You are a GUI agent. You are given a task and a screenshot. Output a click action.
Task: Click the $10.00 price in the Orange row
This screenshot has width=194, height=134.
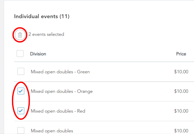click(181, 91)
